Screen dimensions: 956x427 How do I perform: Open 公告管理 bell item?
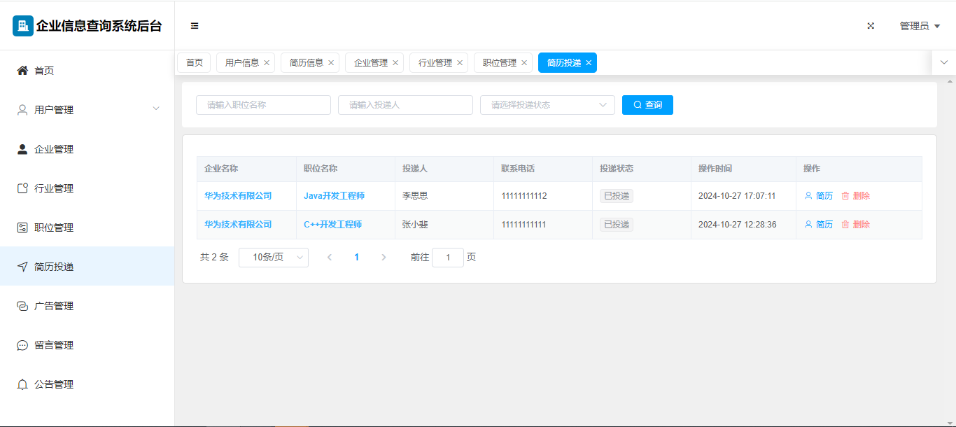pos(54,384)
